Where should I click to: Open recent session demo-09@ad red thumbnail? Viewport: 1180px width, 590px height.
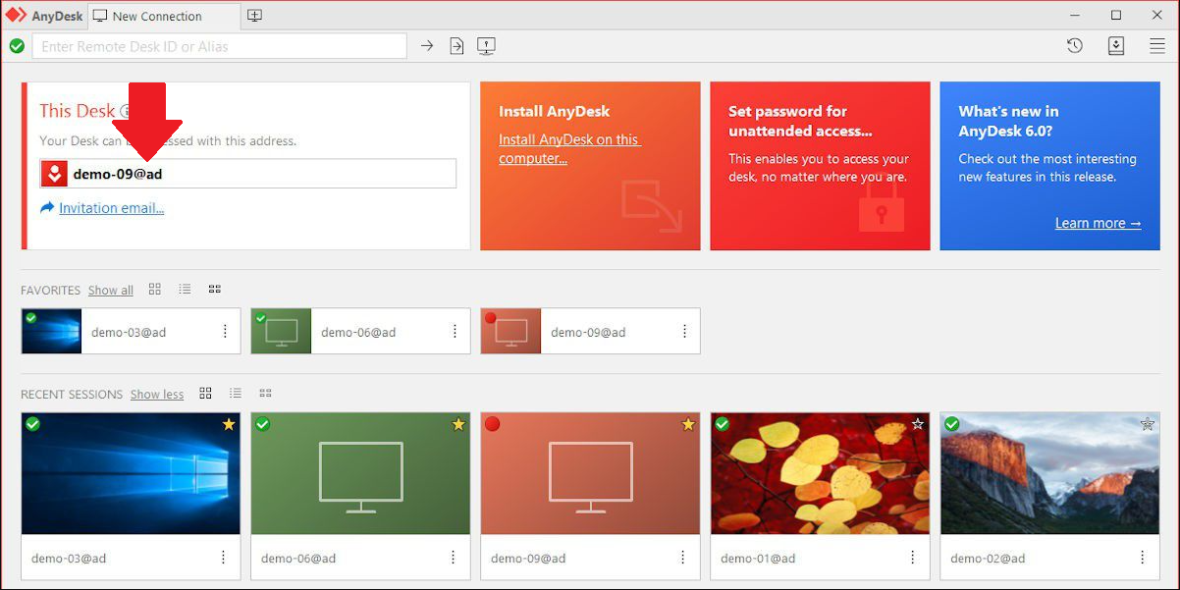590,473
